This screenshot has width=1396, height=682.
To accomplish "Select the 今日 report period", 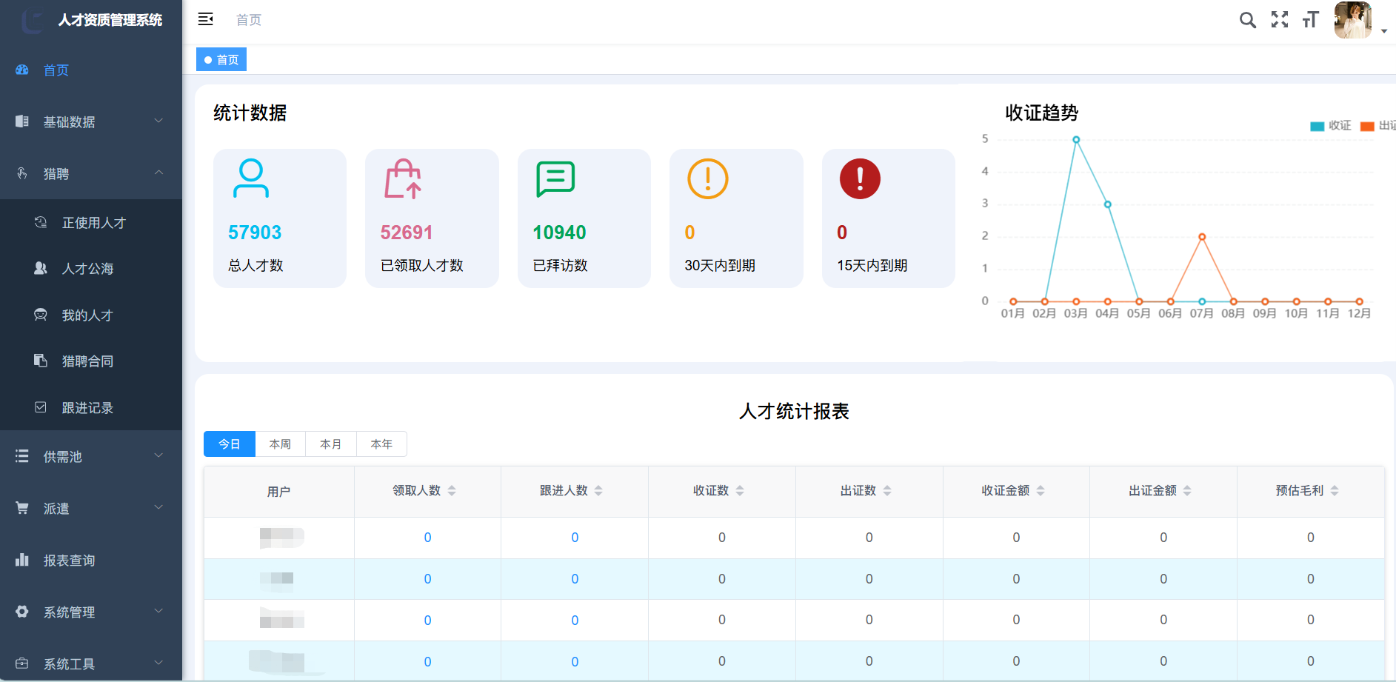I will pos(230,444).
